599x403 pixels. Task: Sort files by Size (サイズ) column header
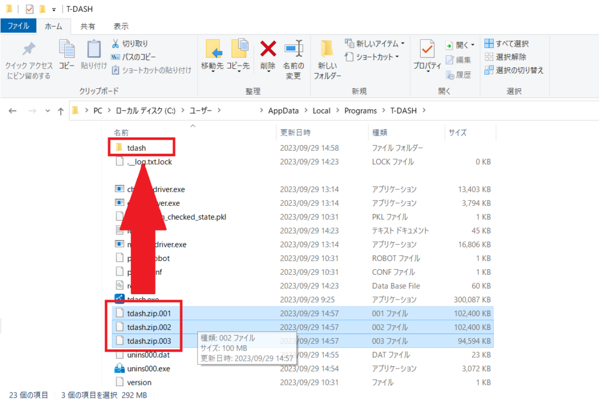point(457,133)
